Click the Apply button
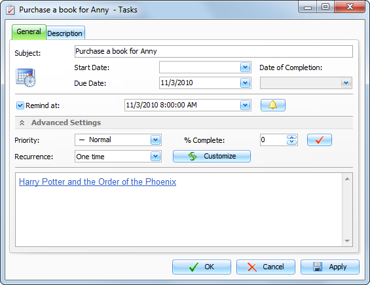 (x=330, y=267)
